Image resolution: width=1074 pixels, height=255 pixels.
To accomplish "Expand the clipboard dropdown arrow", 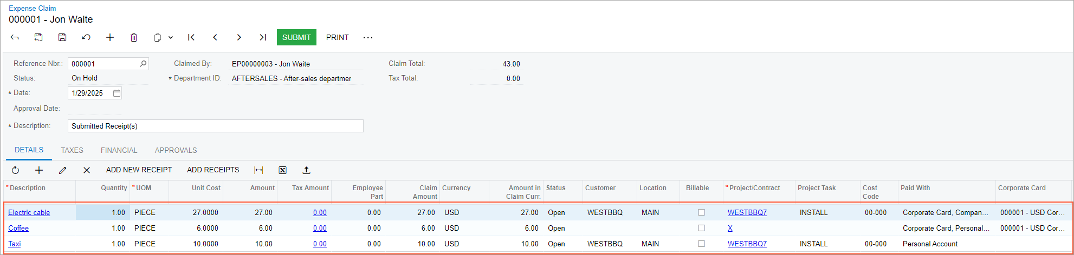I will click(171, 37).
